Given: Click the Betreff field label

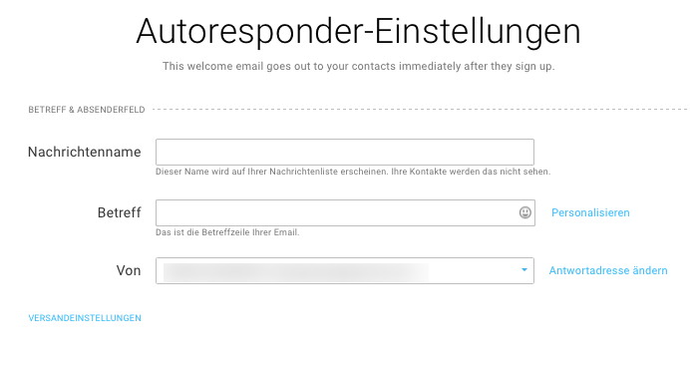Looking at the screenshot, I should point(120,212).
